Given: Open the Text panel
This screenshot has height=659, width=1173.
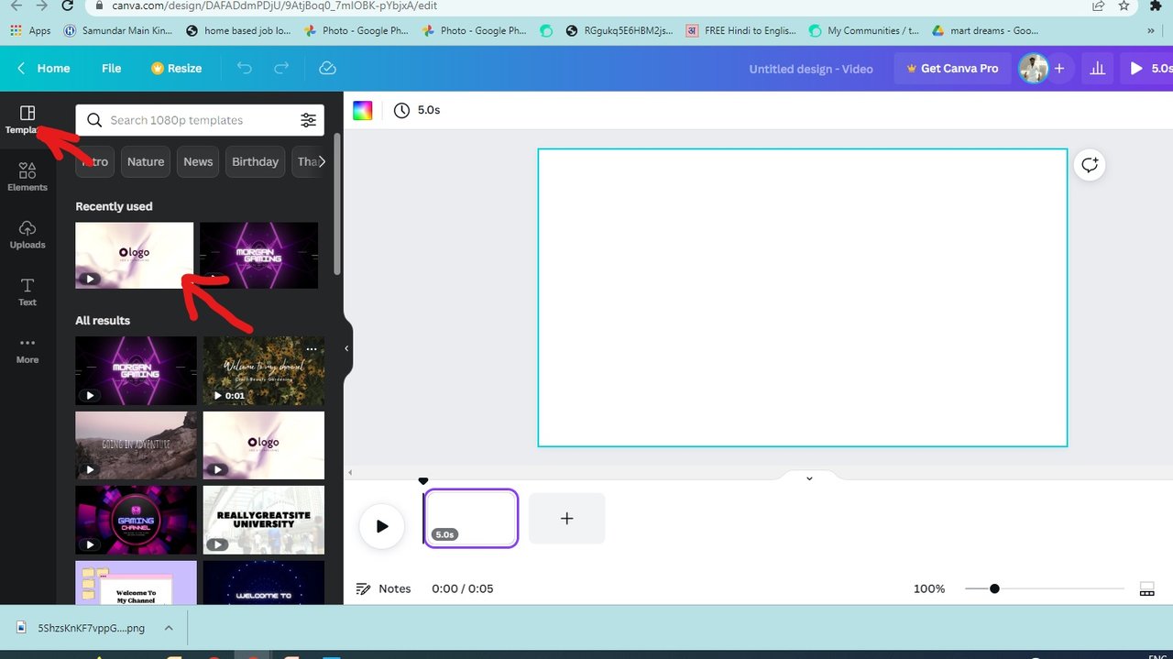Looking at the screenshot, I should click(x=27, y=291).
